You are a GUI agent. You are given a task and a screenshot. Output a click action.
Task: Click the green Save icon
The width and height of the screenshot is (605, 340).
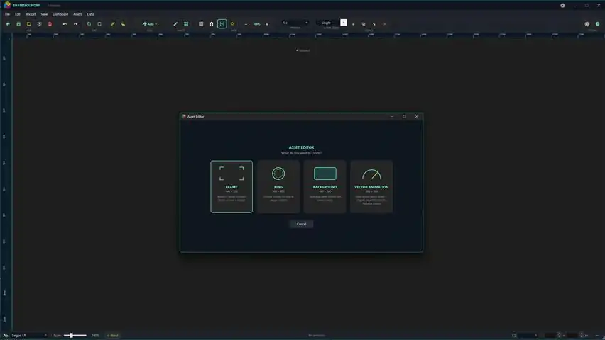18,24
